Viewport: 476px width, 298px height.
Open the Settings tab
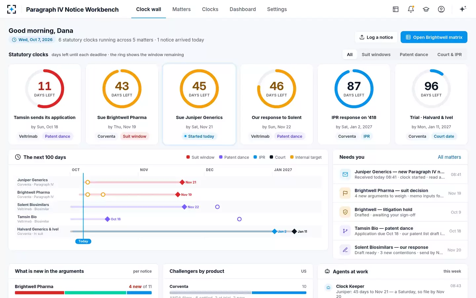pos(277,9)
